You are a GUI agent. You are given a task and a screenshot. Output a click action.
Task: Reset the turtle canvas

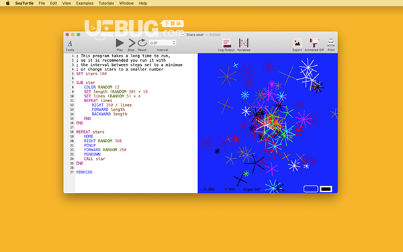(x=142, y=43)
